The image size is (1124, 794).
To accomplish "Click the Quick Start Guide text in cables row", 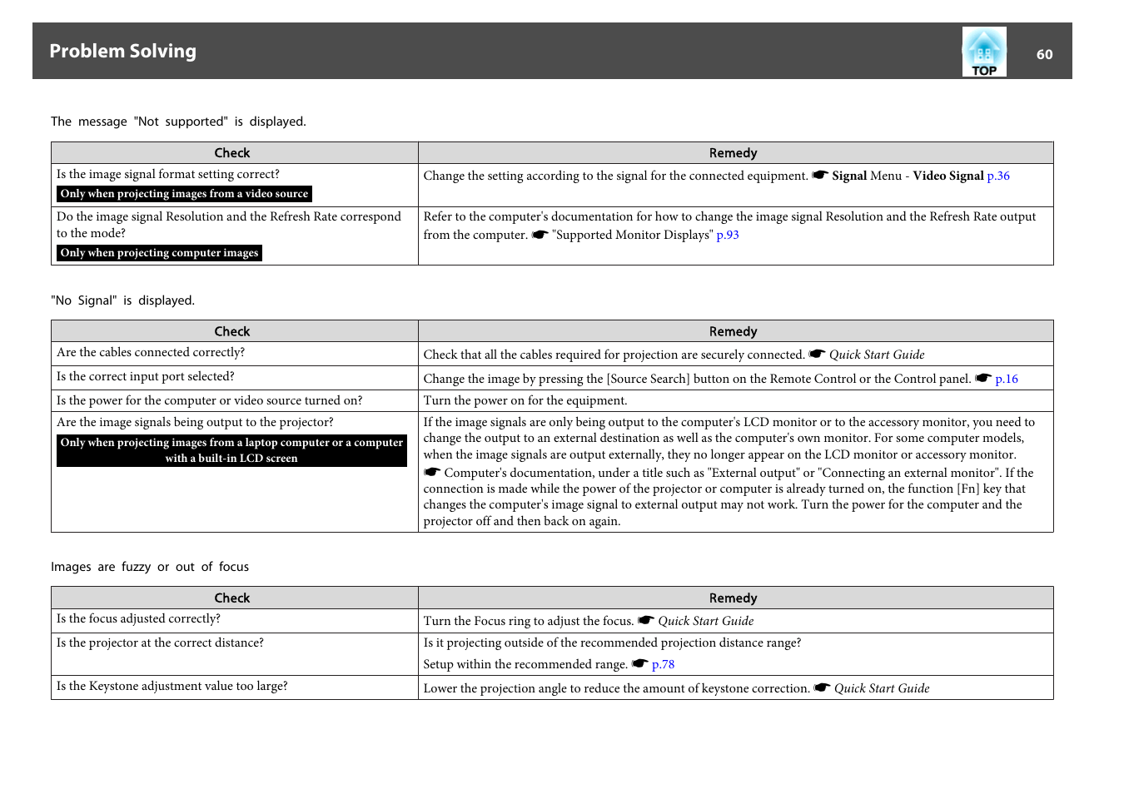I will pyautogui.click(x=877, y=355).
